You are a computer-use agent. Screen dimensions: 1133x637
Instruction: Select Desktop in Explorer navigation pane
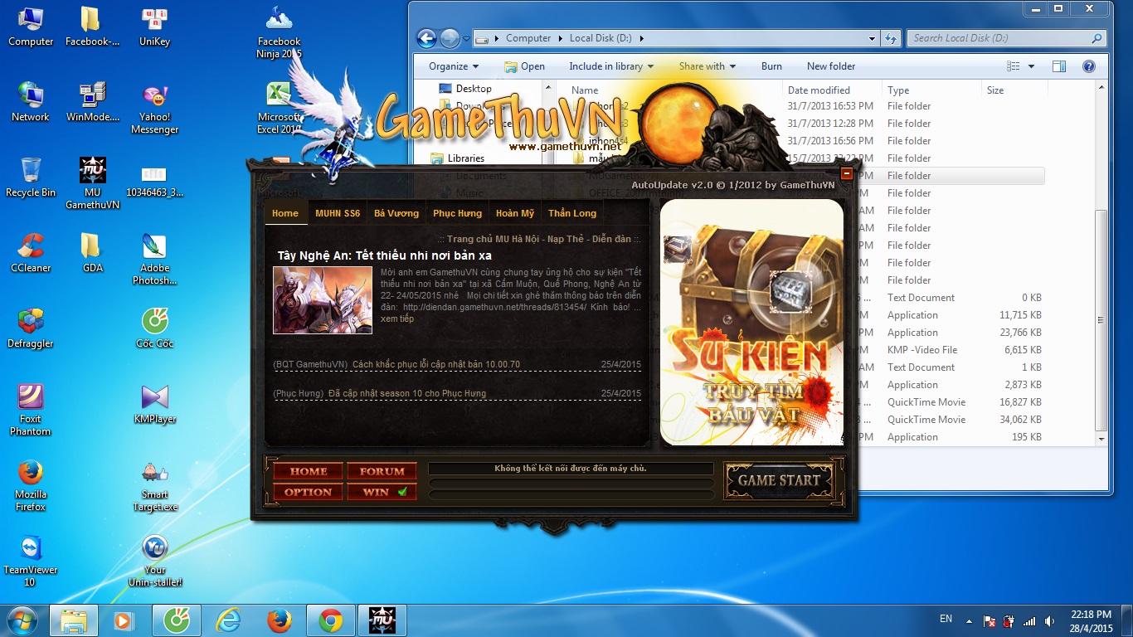click(474, 89)
